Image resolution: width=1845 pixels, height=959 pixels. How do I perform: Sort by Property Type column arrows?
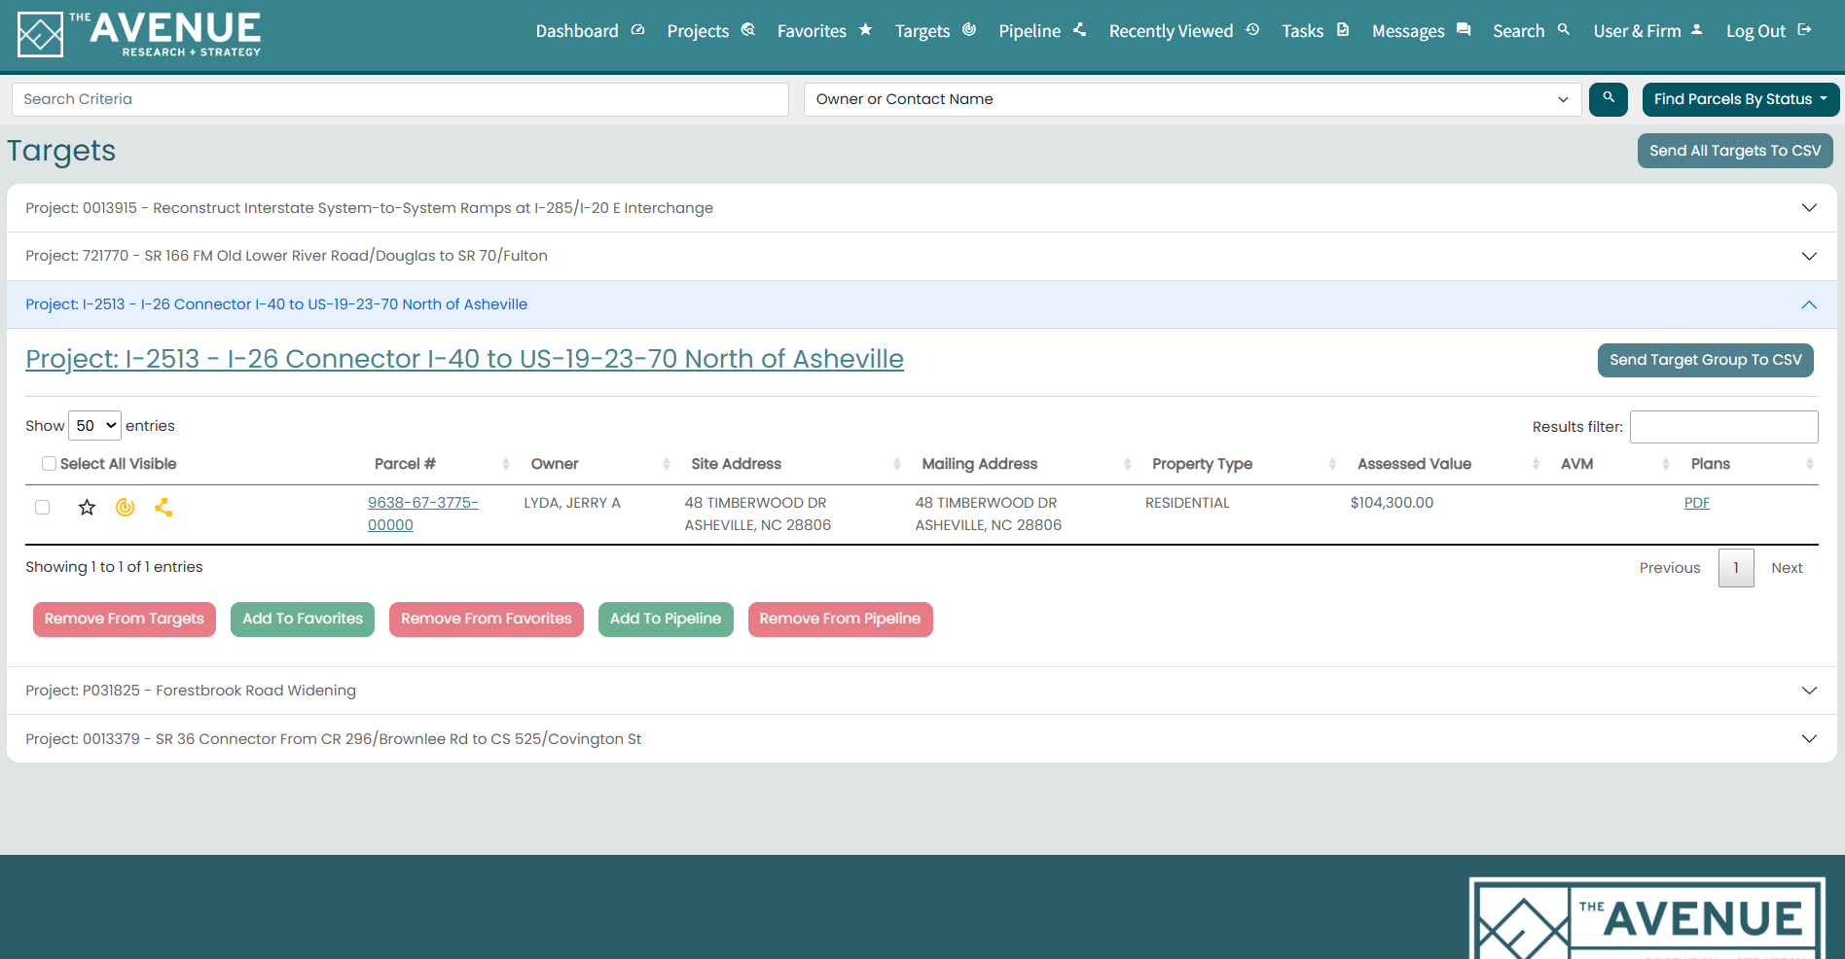1332,464
